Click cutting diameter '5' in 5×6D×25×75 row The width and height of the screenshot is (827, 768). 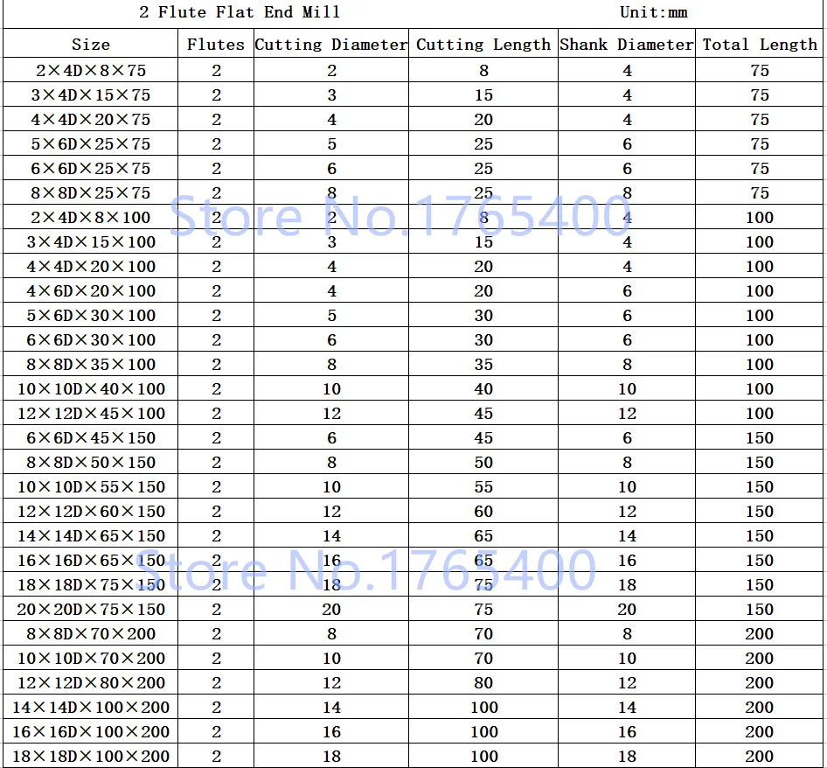click(331, 144)
